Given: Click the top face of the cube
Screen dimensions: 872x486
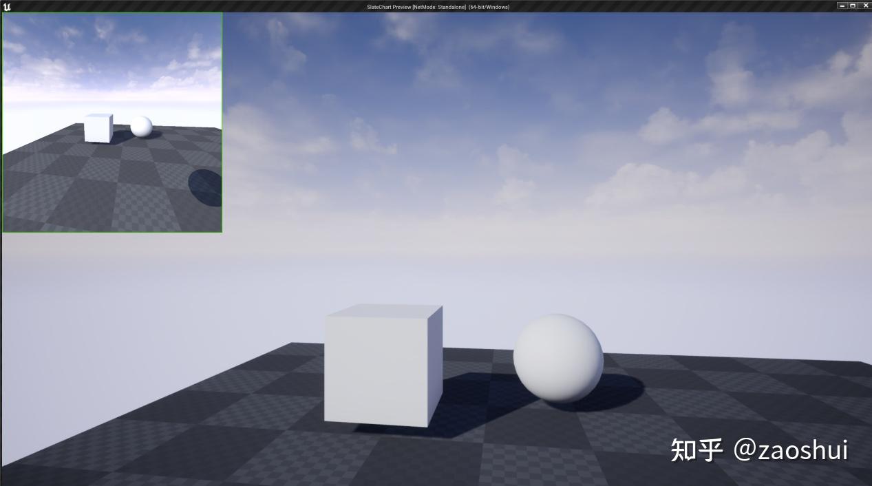Looking at the screenshot, I should pyautogui.click(x=383, y=312).
